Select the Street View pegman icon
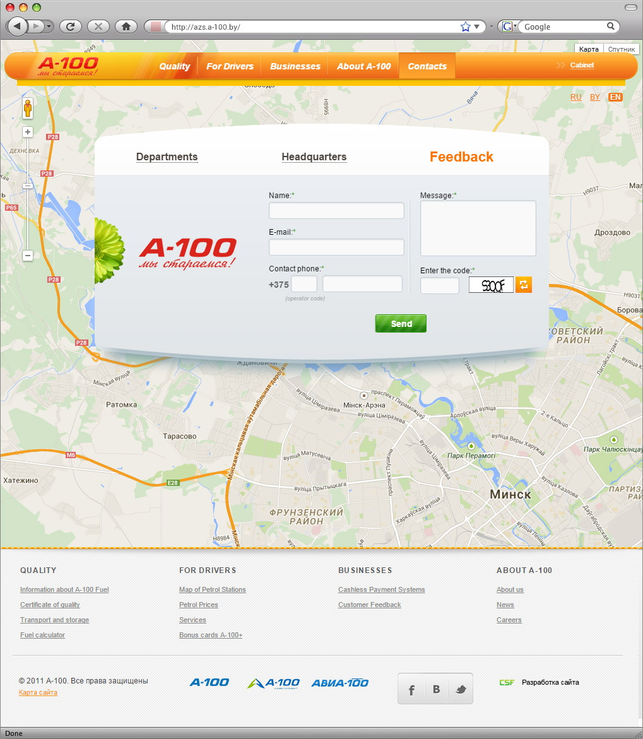 pyautogui.click(x=28, y=109)
